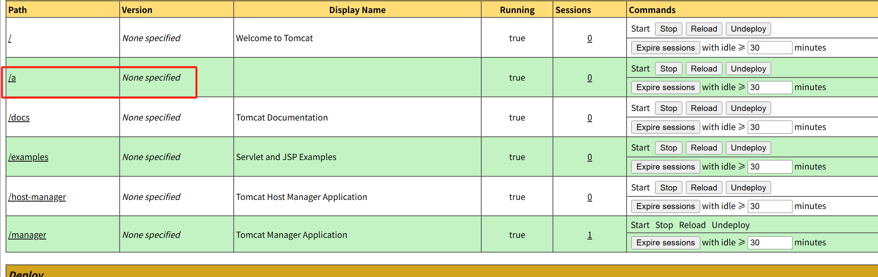
Task: Click 'None specified' version in /docs row
Action: (151, 118)
